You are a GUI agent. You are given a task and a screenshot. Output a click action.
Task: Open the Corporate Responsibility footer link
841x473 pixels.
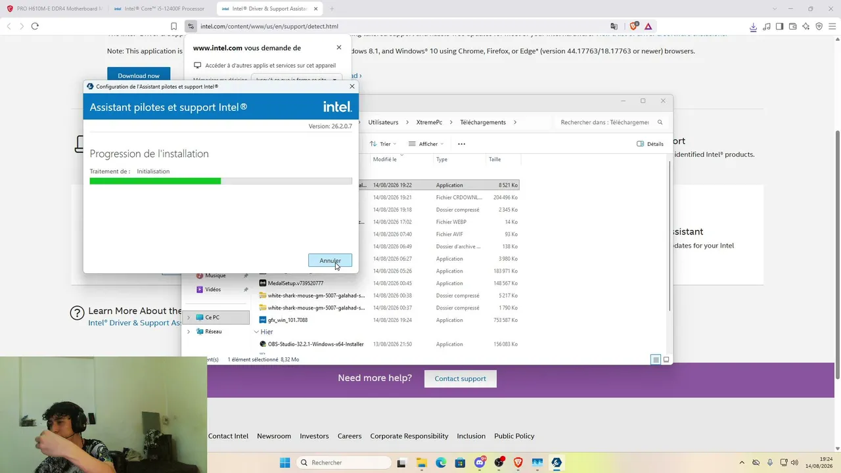pyautogui.click(x=409, y=436)
